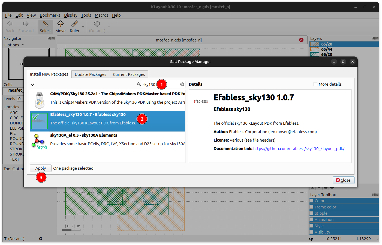
Task: Expand the Style section in Layer Toolbox
Action: [x=344, y=226]
